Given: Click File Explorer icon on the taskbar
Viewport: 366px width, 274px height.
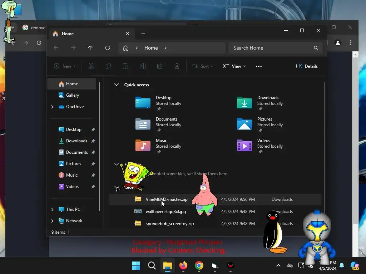Looking at the screenshot, I should click(x=167, y=265).
